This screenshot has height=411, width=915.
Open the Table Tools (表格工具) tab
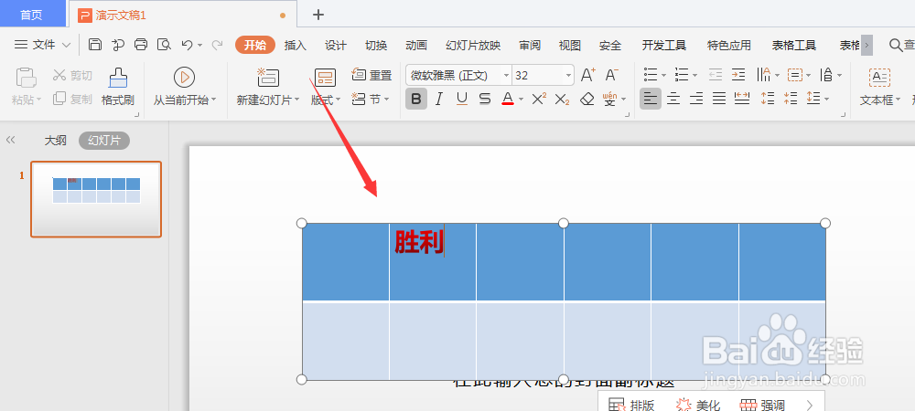pyautogui.click(x=794, y=46)
